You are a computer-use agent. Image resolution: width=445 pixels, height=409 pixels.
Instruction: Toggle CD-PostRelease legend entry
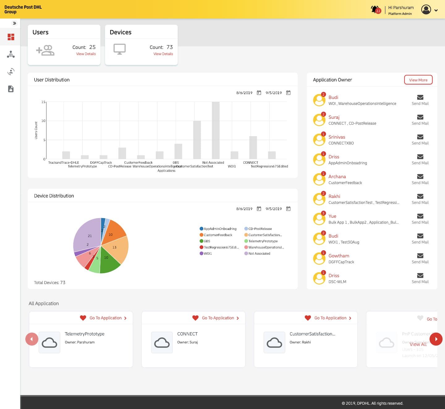(258, 229)
